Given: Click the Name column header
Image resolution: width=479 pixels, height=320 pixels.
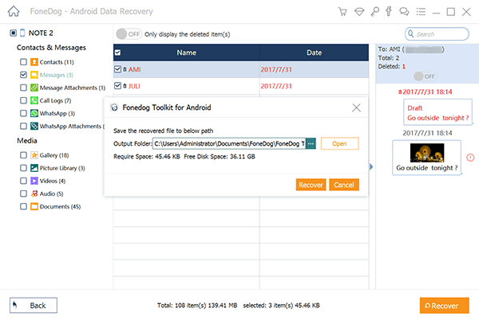Looking at the screenshot, I should pyautogui.click(x=186, y=53).
